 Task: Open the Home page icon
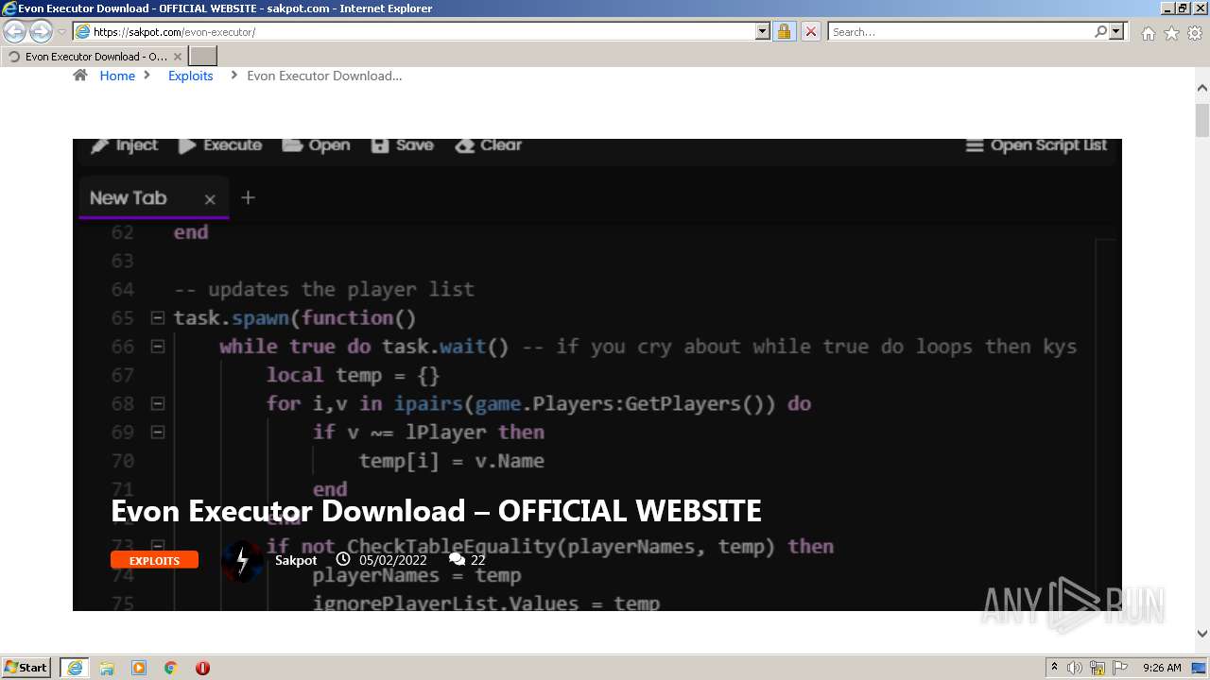pyautogui.click(x=1148, y=33)
